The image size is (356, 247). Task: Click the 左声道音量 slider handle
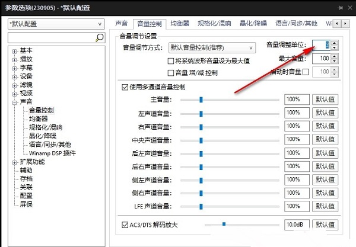pos(201,114)
